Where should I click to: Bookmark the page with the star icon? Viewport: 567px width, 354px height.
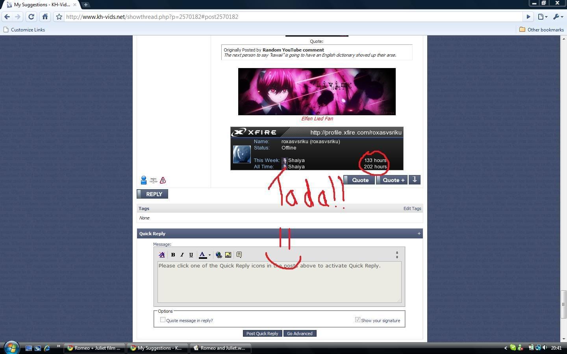pos(59,17)
